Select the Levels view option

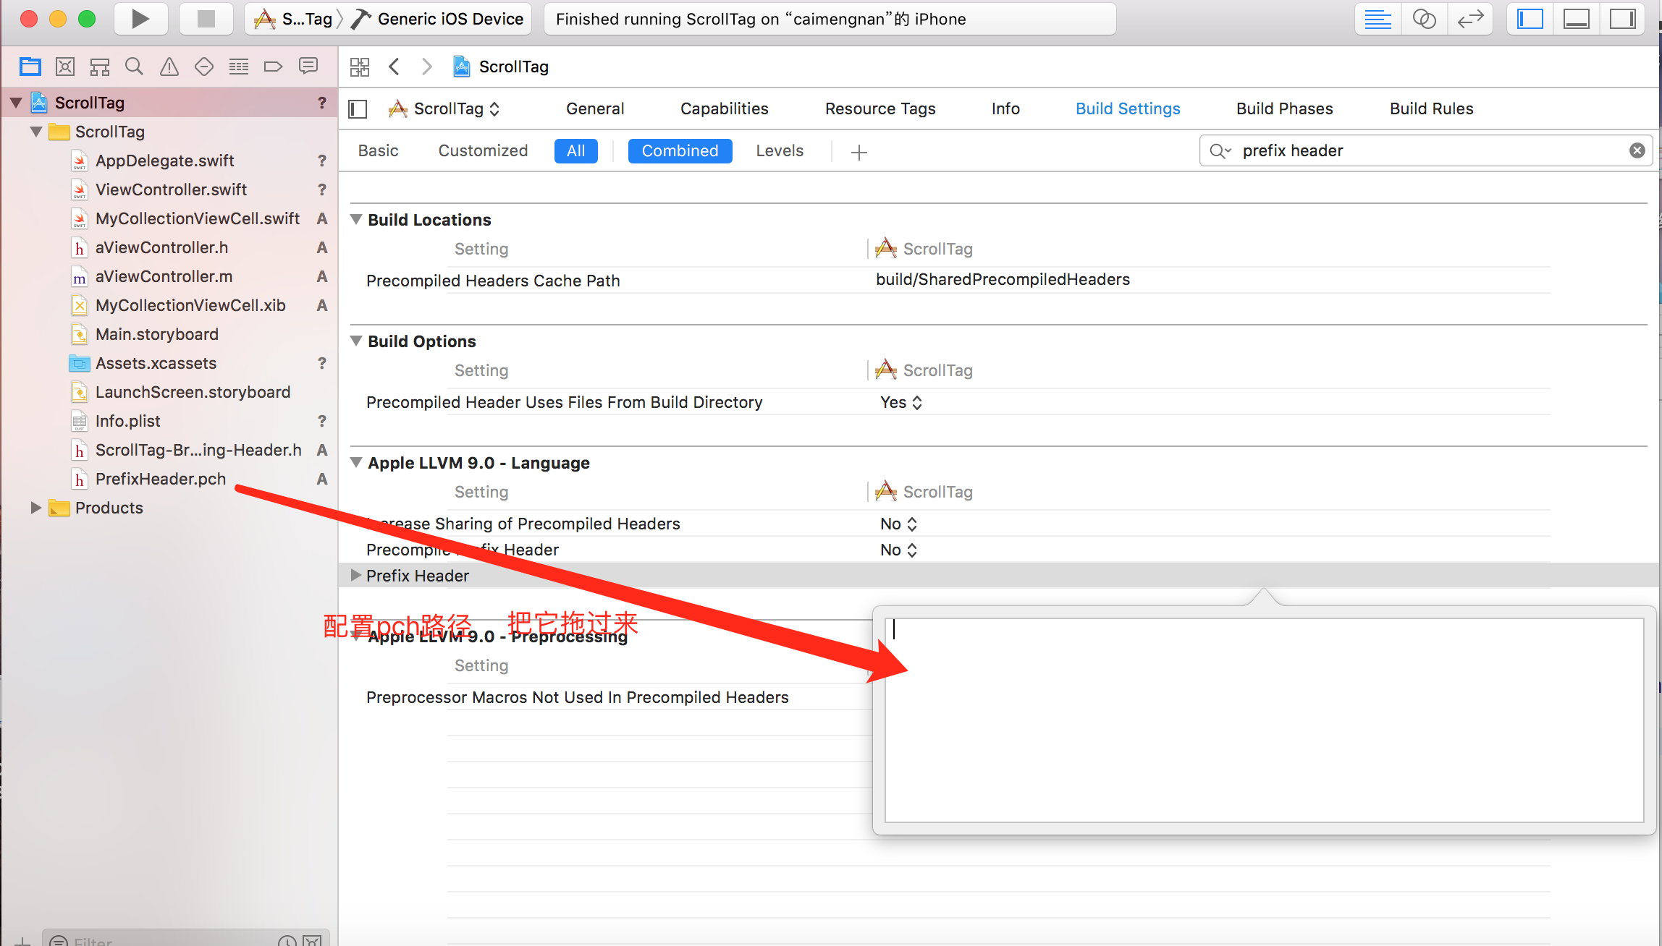780,150
